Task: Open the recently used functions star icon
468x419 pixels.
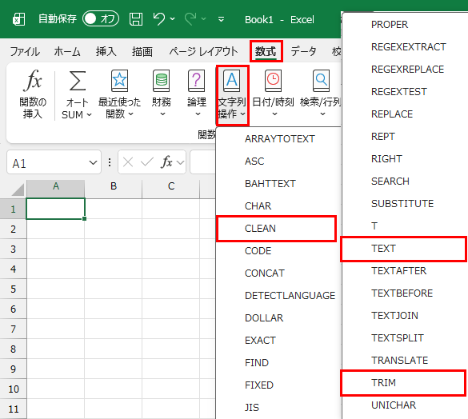Action: coord(119,81)
